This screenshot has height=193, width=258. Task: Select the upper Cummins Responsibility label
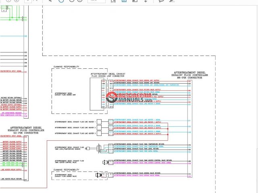[66, 66]
